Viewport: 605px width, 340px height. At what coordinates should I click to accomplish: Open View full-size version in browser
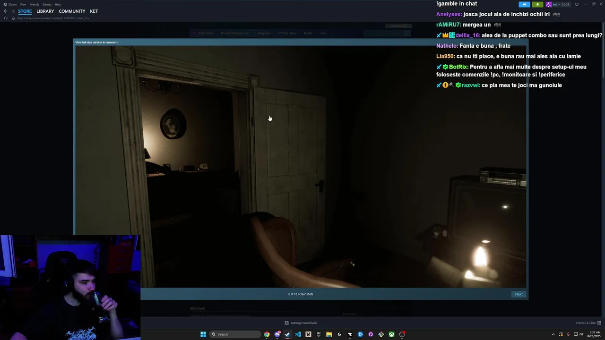[x=97, y=42]
